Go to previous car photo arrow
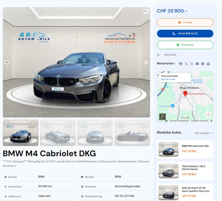 coord(7,62)
